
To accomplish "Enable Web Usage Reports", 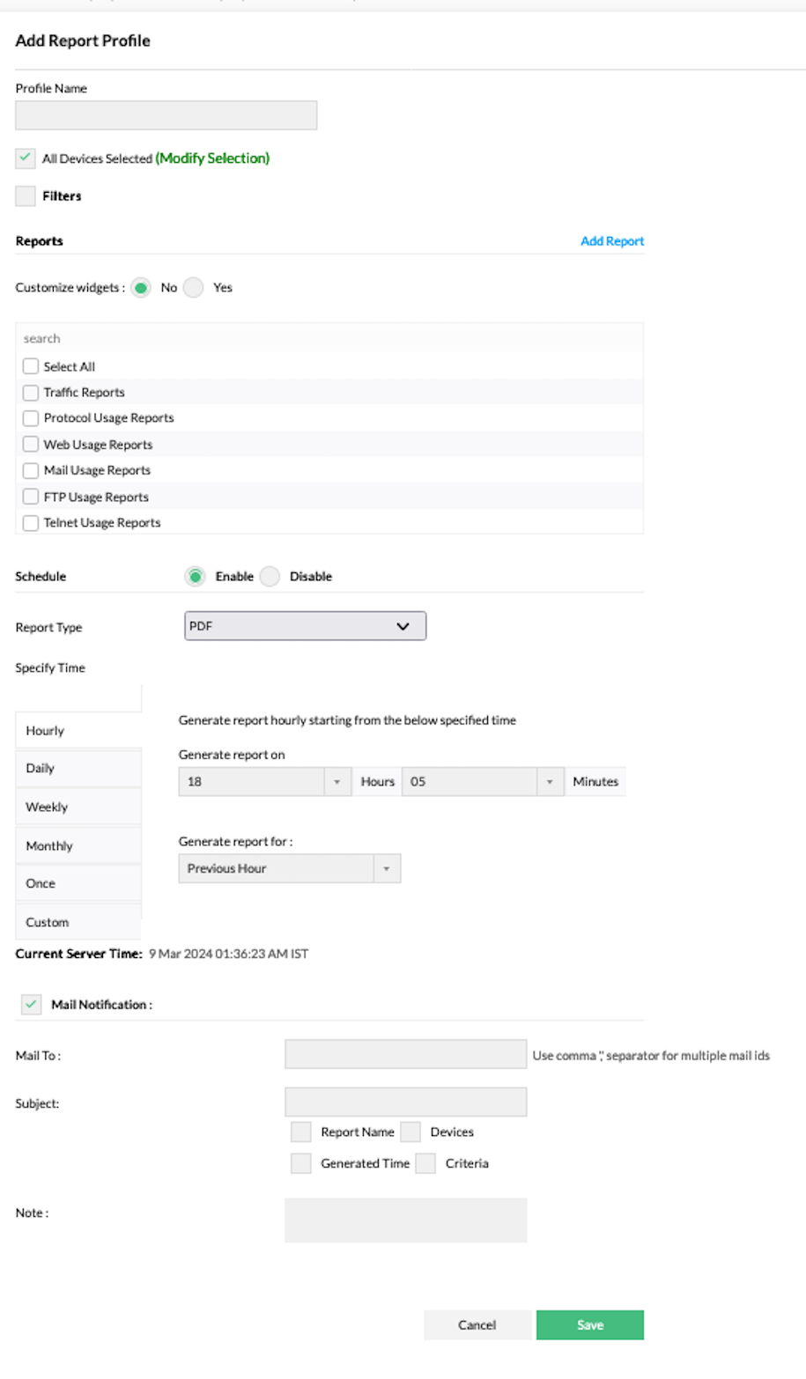I will click(x=31, y=444).
